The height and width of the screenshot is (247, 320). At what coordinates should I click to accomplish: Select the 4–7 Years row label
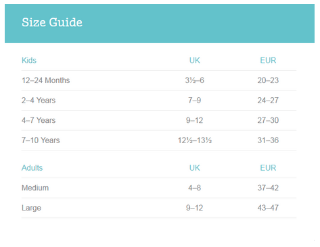pos(39,120)
